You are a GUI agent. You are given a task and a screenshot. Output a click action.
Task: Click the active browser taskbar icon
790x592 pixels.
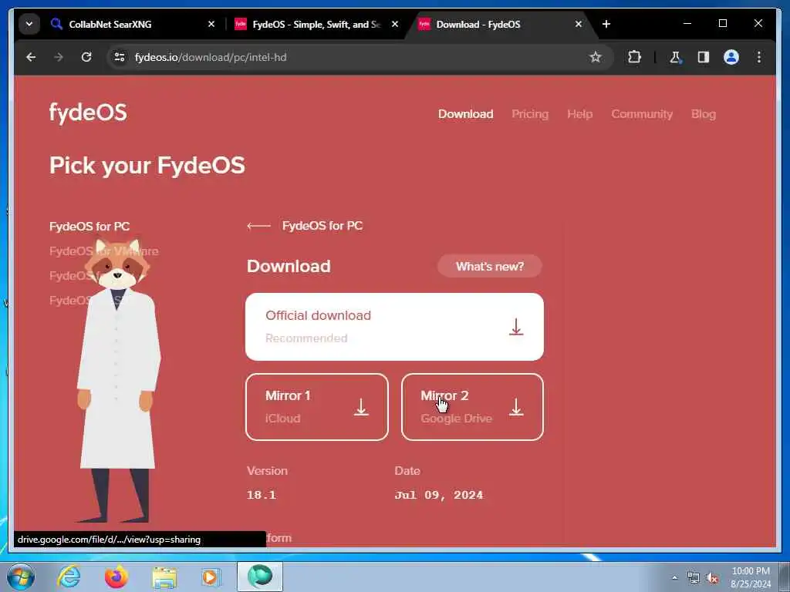click(x=260, y=577)
